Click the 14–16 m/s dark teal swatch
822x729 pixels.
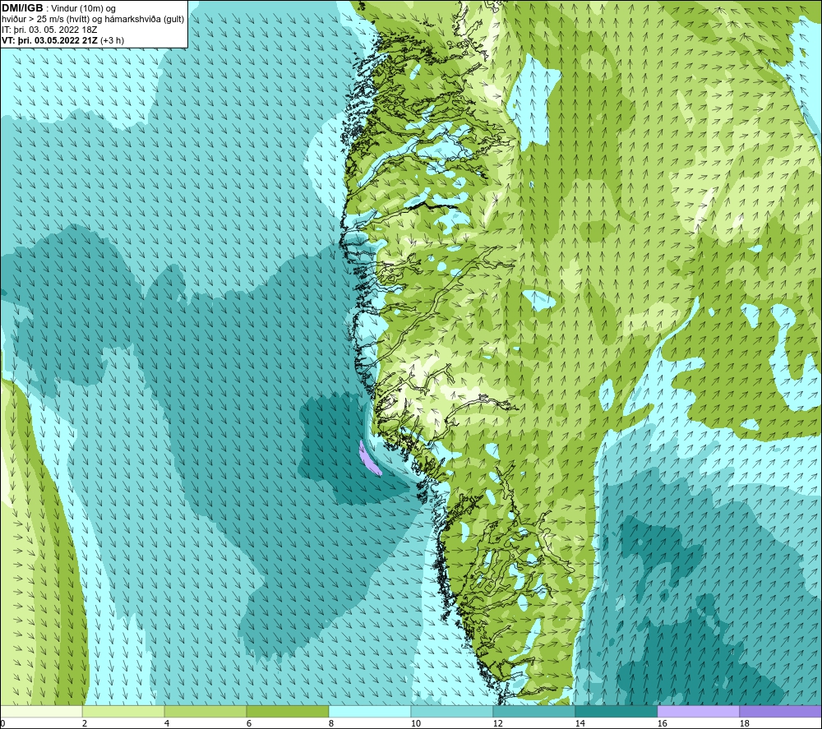pyautogui.click(x=616, y=711)
